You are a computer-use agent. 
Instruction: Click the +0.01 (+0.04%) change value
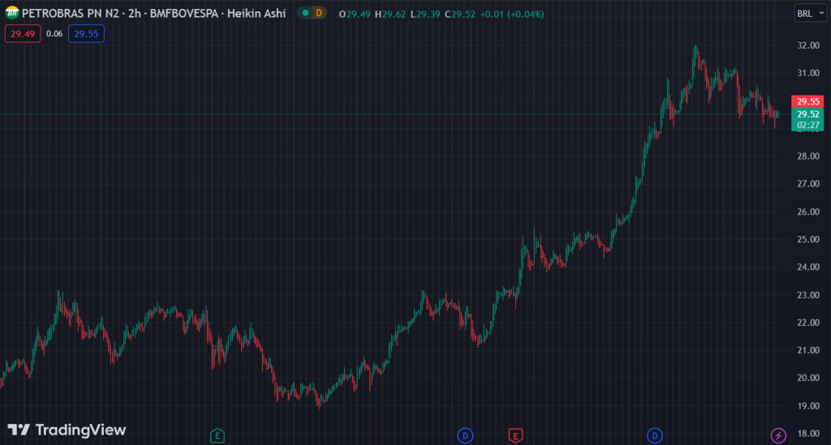(512, 14)
